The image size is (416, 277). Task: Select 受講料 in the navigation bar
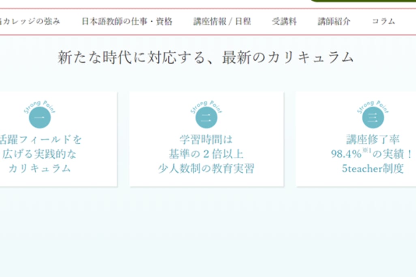click(x=284, y=21)
